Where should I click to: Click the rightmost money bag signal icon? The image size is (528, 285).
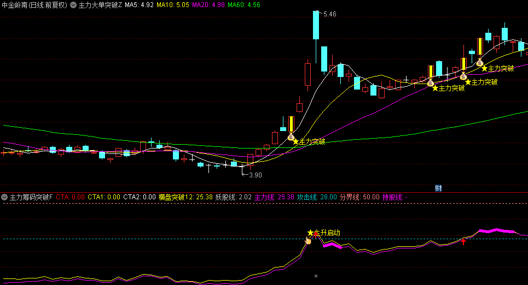[479, 62]
